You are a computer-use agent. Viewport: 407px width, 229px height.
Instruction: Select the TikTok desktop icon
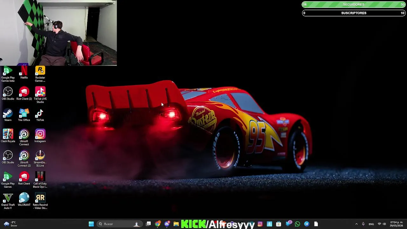pos(40,115)
